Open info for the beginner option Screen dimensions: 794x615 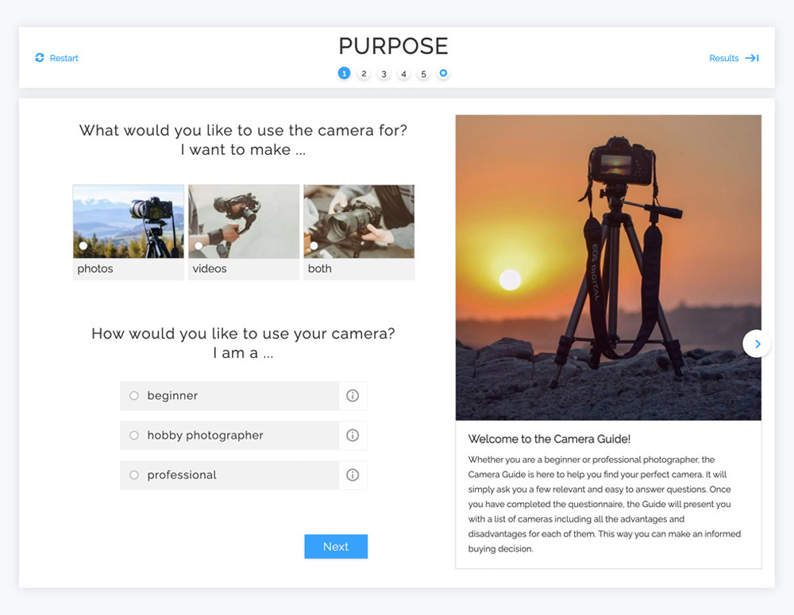[353, 396]
